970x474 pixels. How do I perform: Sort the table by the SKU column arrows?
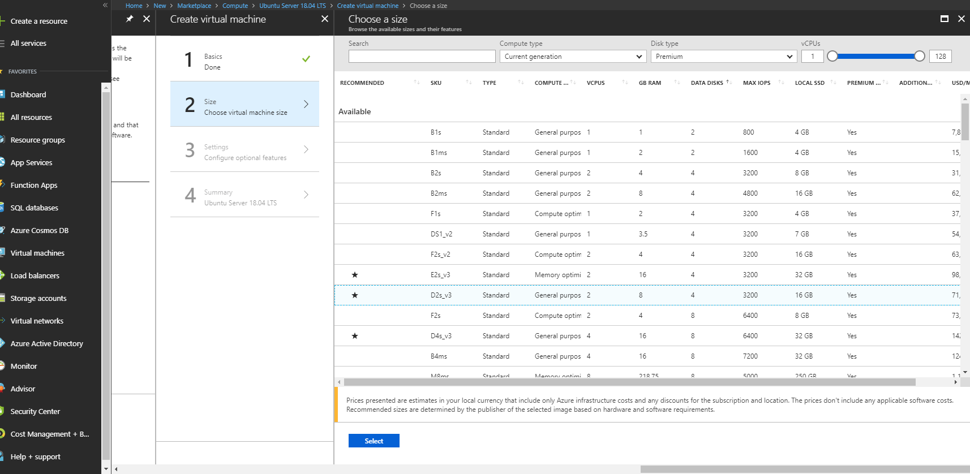(469, 83)
